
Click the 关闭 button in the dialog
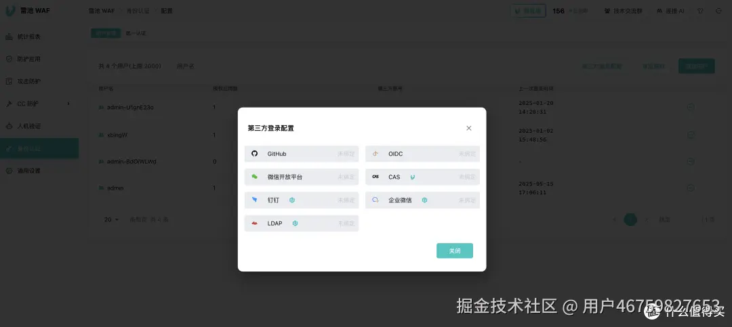pos(455,250)
